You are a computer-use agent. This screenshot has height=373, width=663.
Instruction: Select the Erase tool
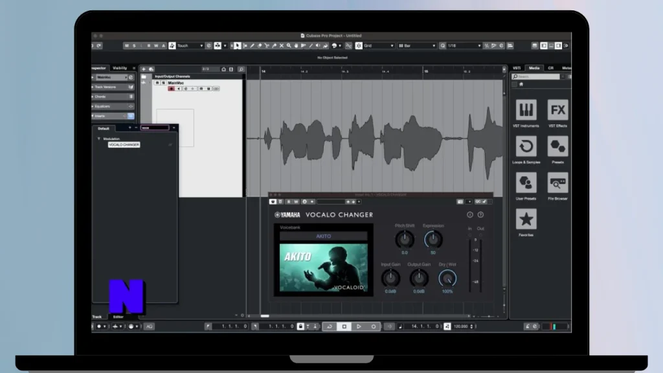click(x=260, y=46)
